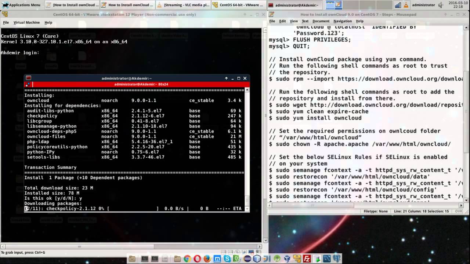Click the 'sudo yum clean expire-cache' line
This screenshot has height=264, width=470.
coord(318,111)
